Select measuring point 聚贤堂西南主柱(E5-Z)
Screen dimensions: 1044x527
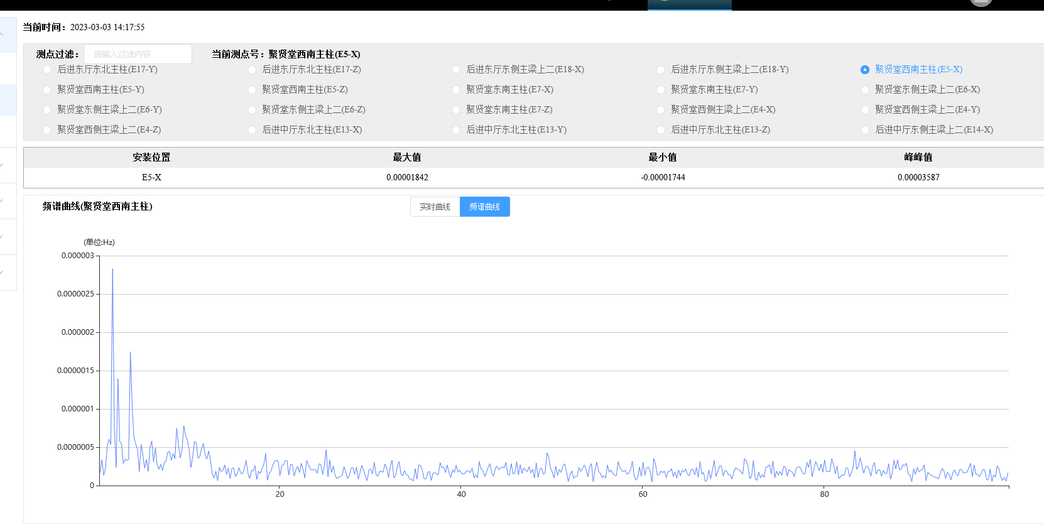click(x=252, y=90)
